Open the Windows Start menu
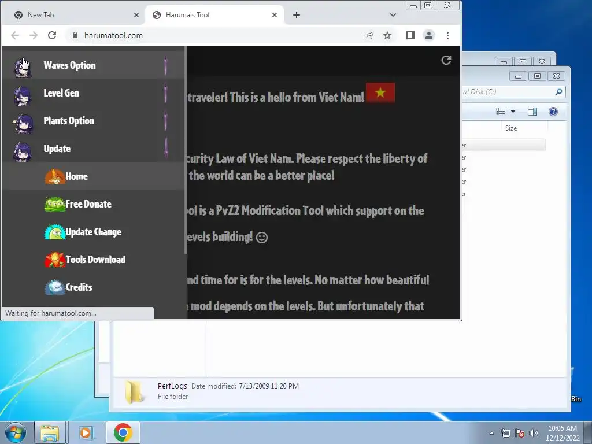The height and width of the screenshot is (444, 592). point(16,432)
